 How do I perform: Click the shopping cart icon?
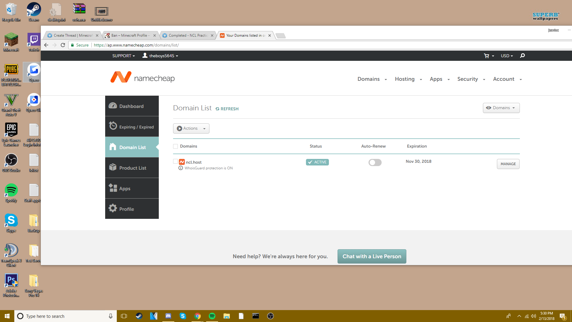click(x=486, y=56)
